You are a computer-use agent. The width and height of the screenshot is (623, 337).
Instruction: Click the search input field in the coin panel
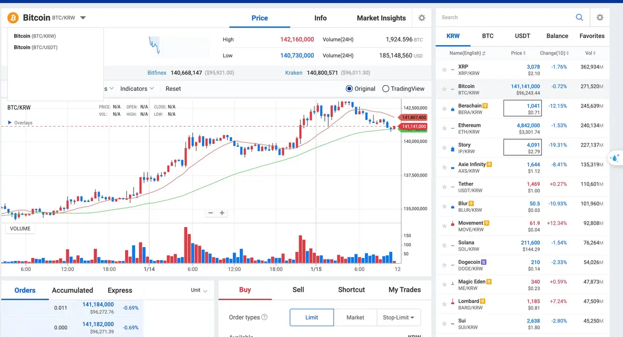coord(504,17)
